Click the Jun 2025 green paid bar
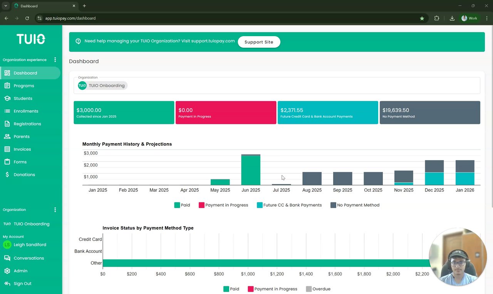This screenshot has height=294, width=493. coord(251,170)
